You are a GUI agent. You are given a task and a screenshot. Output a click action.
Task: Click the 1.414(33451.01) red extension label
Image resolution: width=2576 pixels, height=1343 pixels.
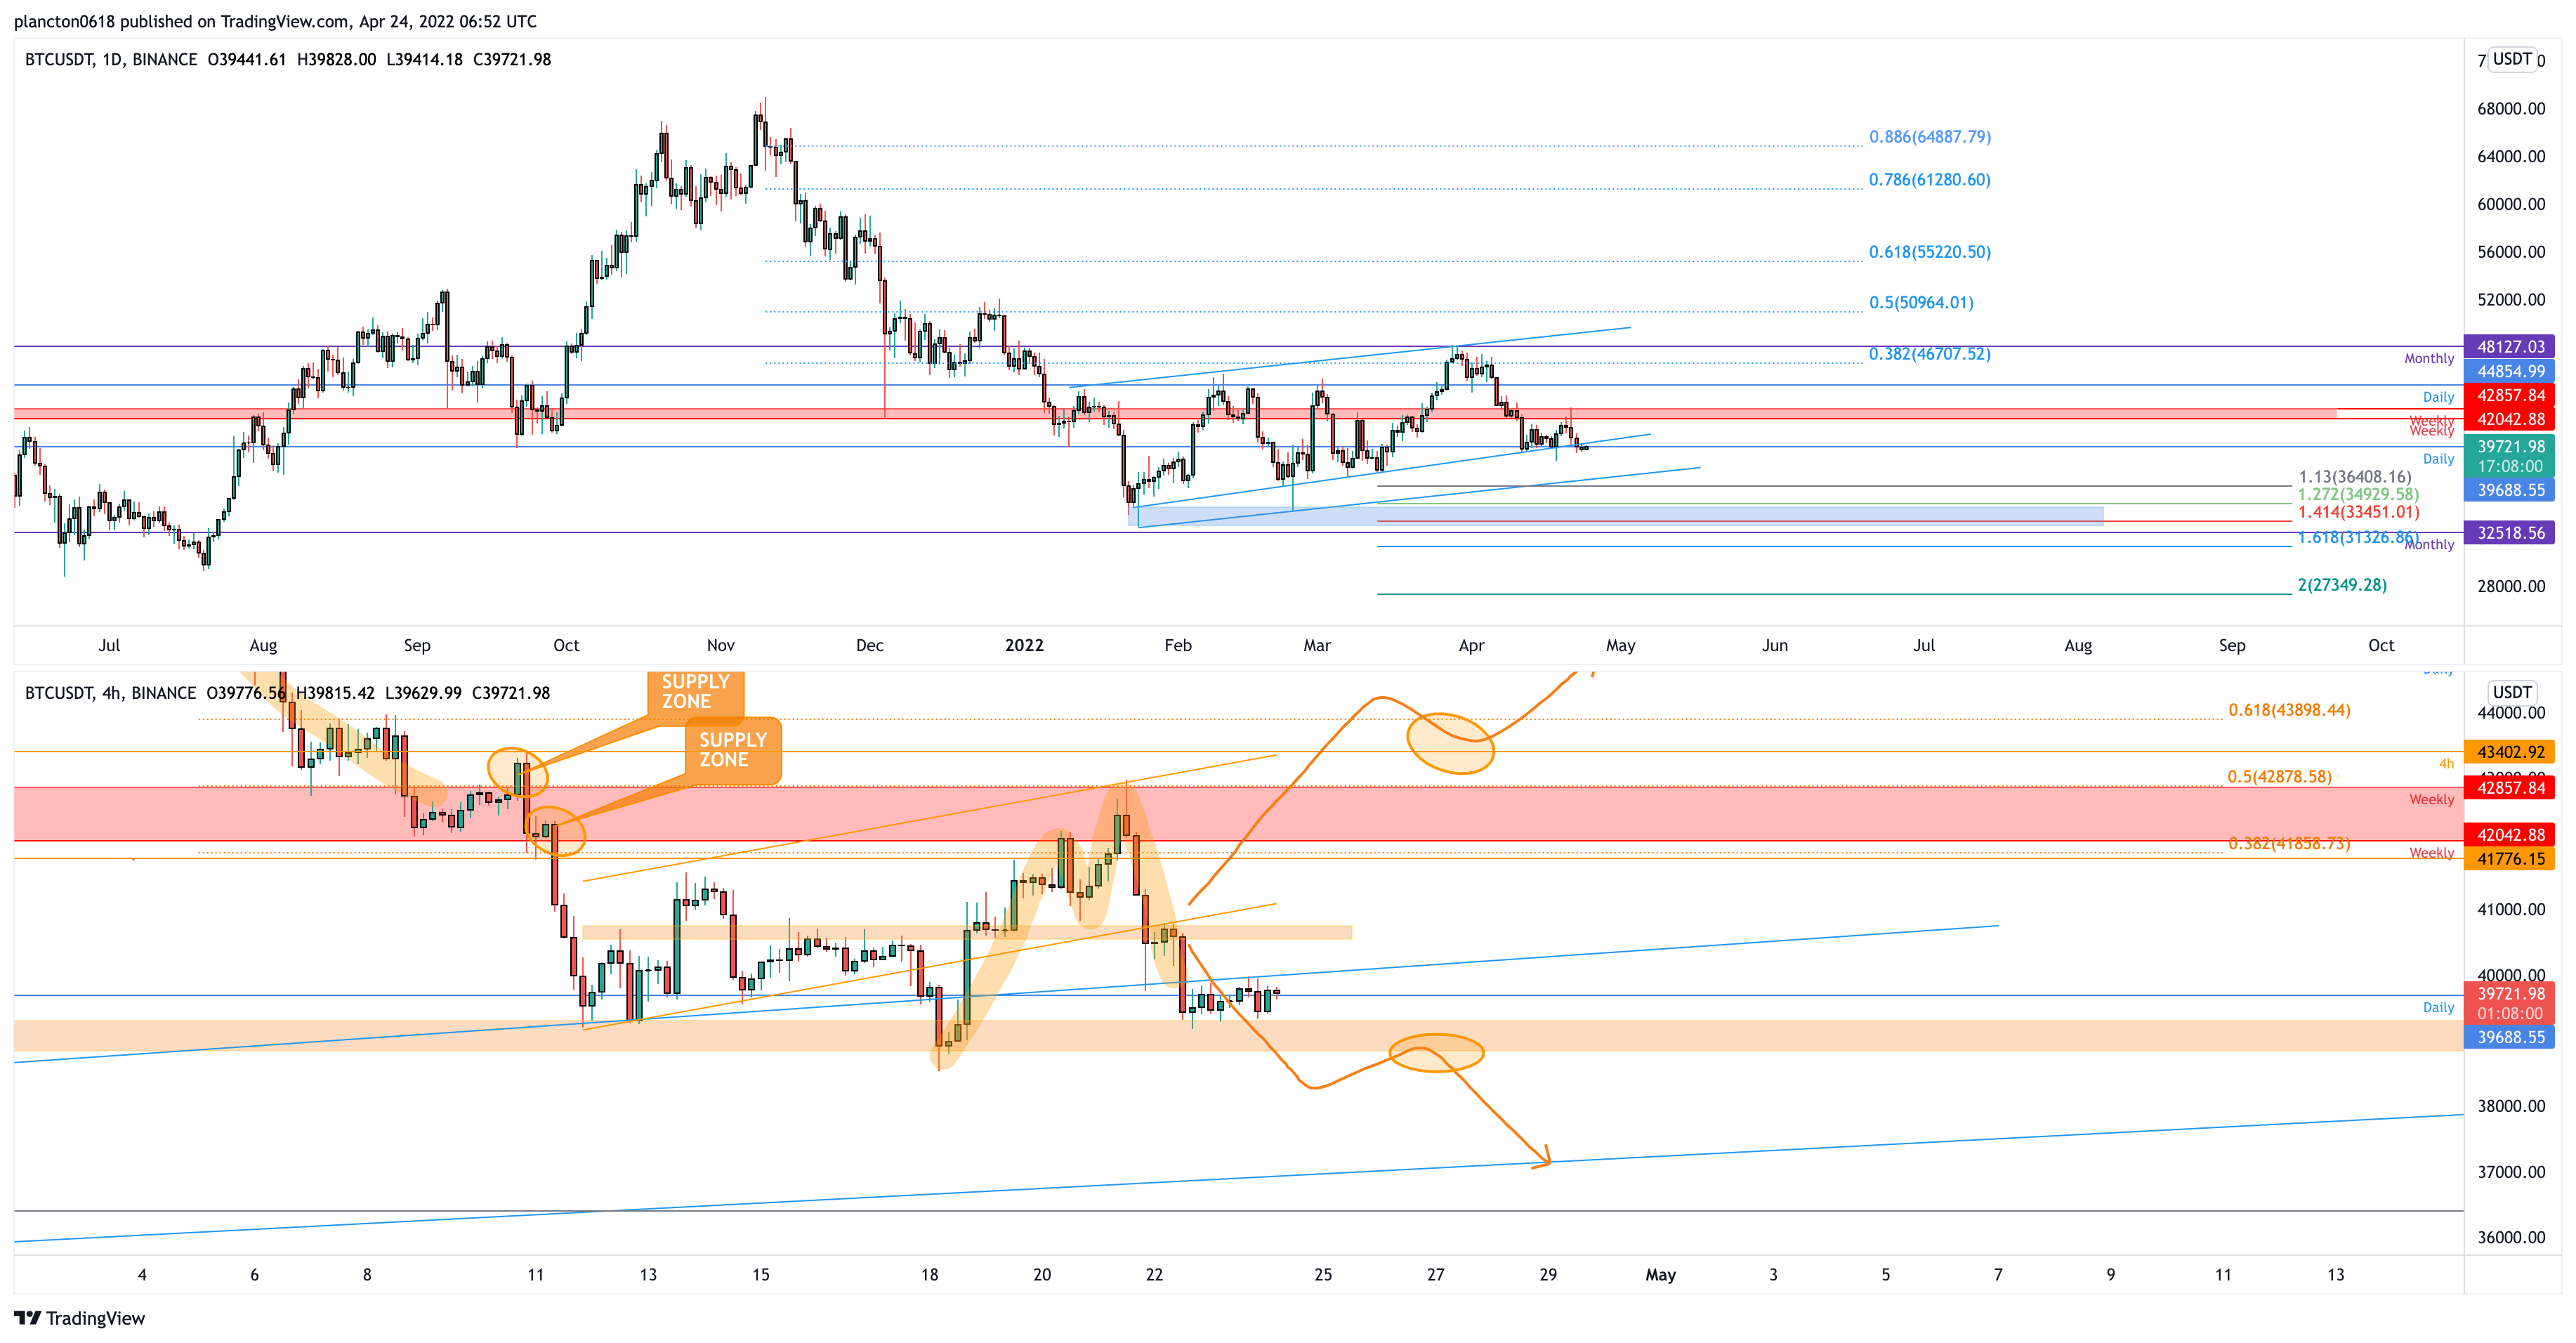coord(2359,512)
